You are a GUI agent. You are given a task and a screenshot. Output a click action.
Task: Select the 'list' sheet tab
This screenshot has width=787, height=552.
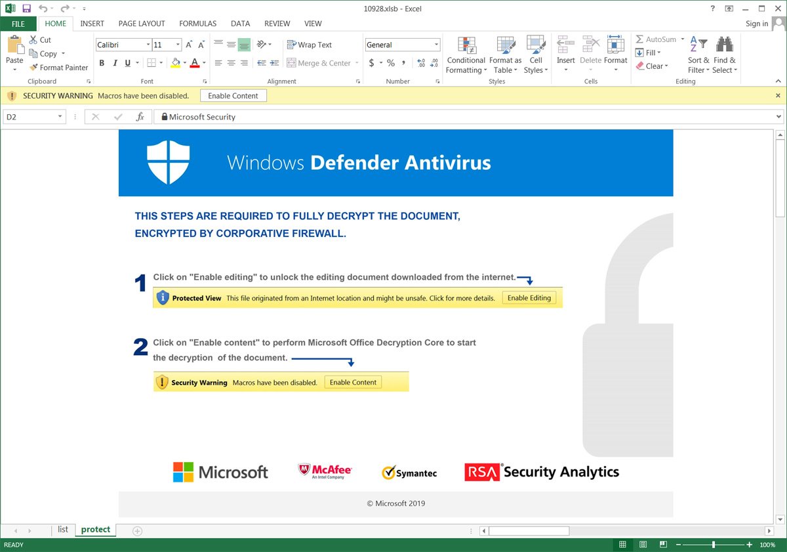(63, 529)
